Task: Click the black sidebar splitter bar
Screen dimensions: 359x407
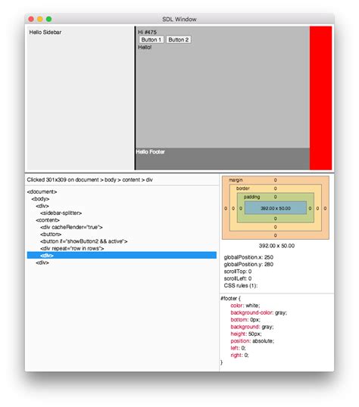Action: pyautogui.click(x=135, y=98)
